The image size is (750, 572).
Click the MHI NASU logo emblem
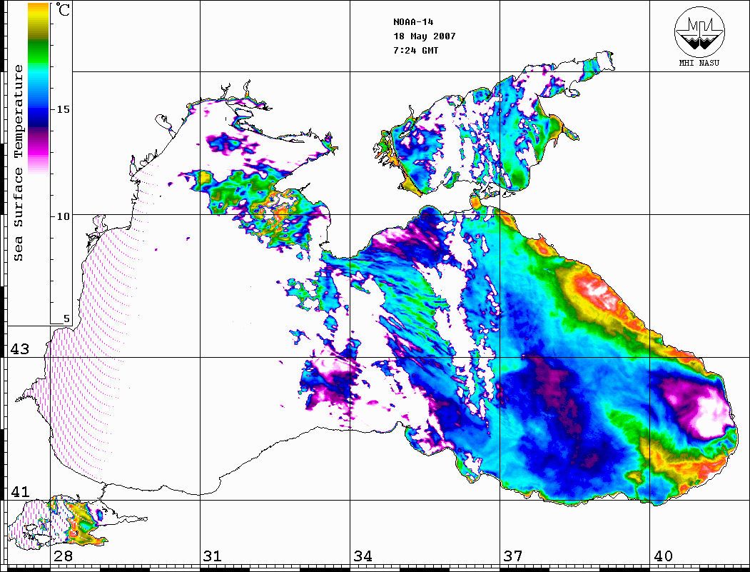coord(699,31)
